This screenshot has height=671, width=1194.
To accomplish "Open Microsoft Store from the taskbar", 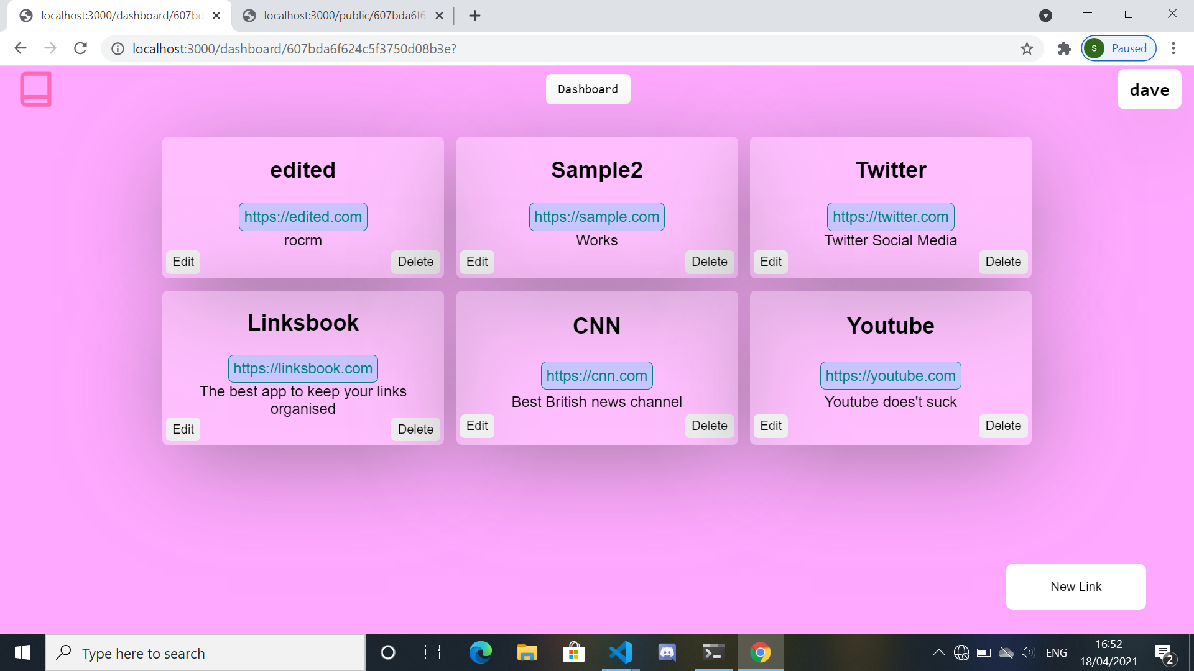I will [573, 652].
